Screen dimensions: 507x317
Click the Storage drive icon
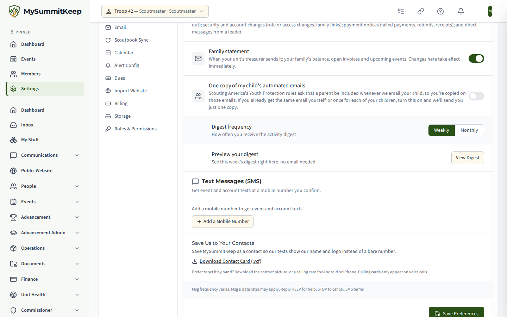click(x=108, y=116)
